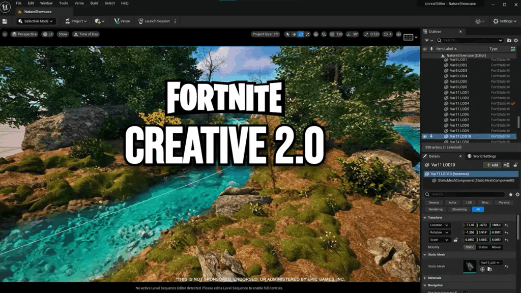Toggle the scale lock in Transform section
Image resolution: width=521 pixels, height=293 pixels.
click(455, 240)
